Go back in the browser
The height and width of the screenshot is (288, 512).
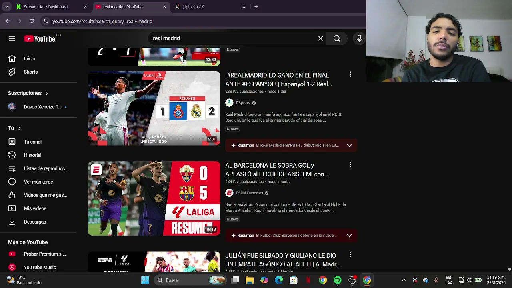[x=8, y=21]
